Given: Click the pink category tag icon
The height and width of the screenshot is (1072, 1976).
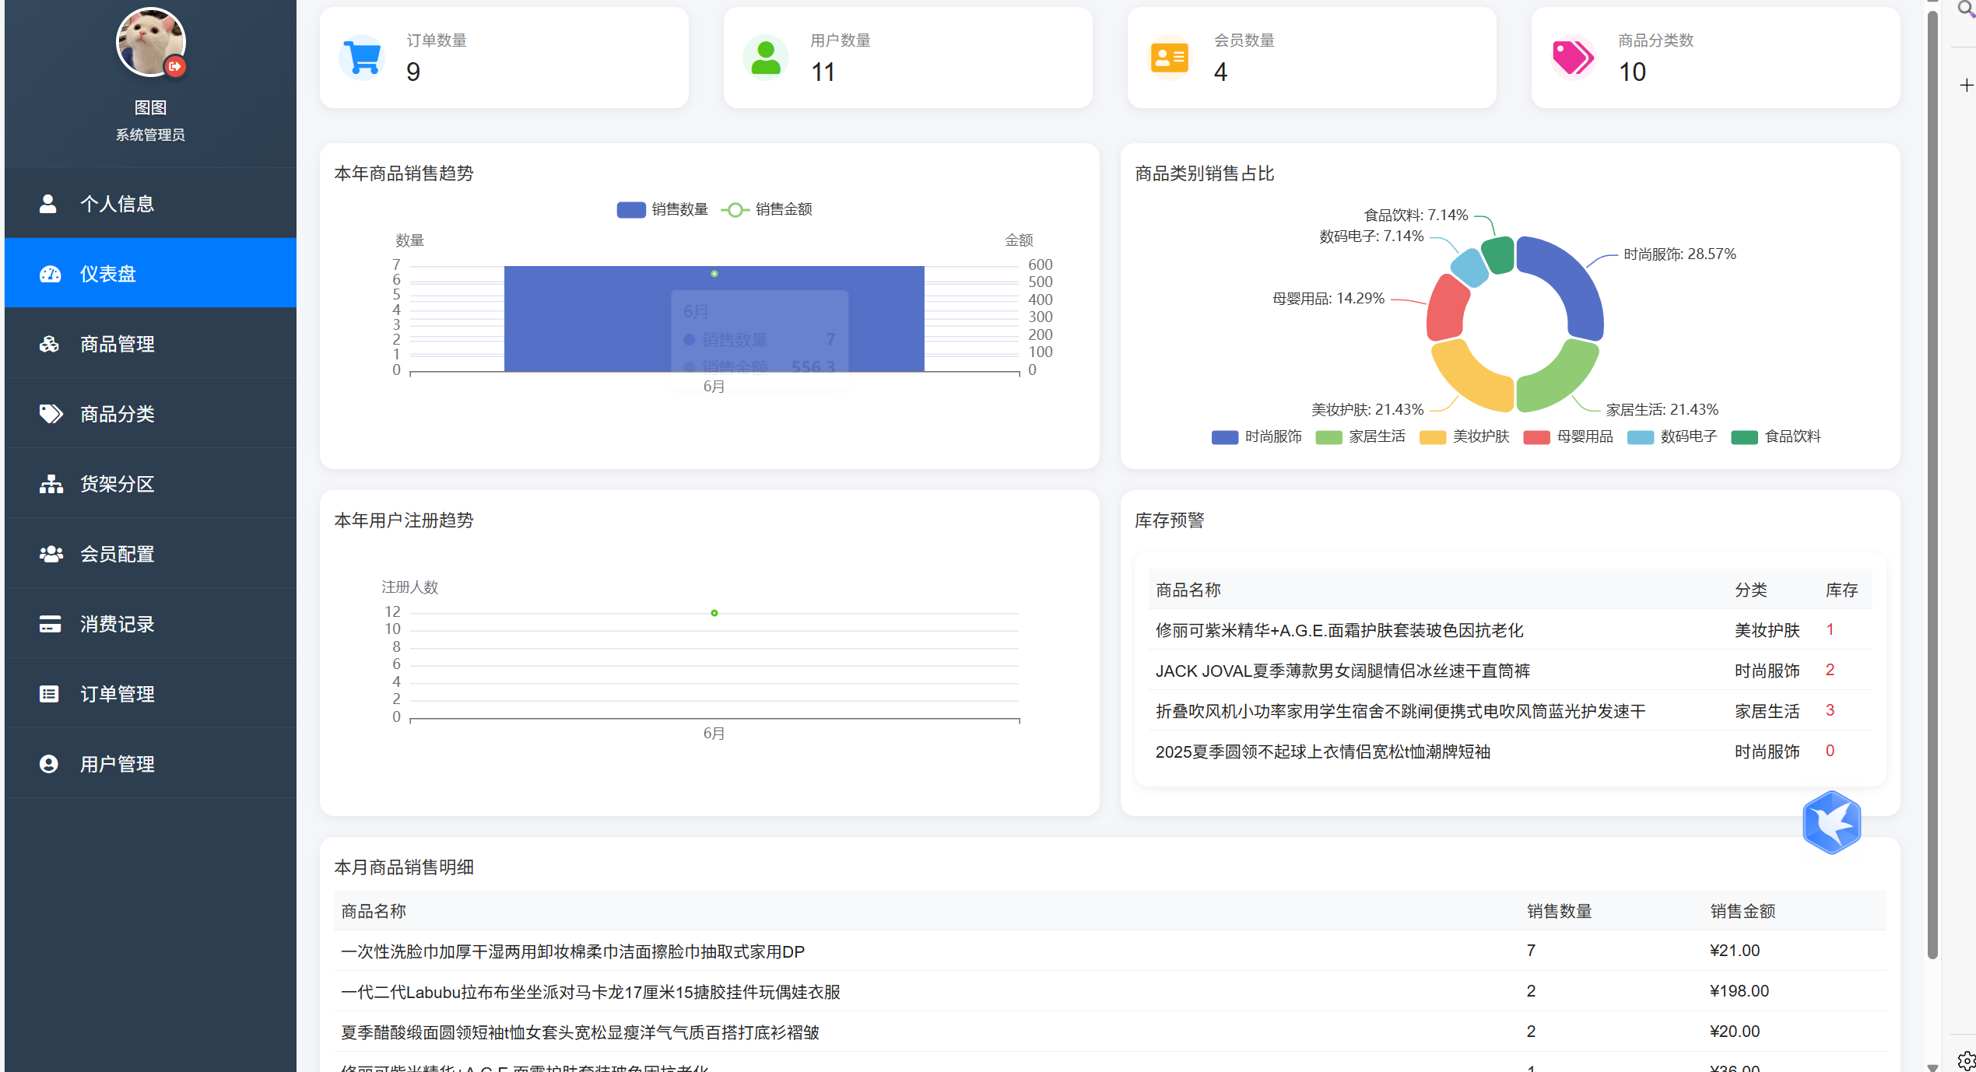Looking at the screenshot, I should tap(1573, 58).
